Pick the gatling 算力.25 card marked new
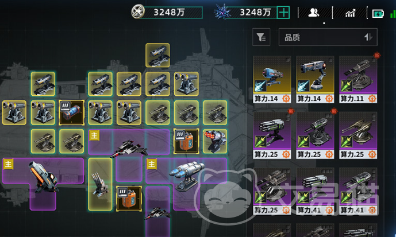 coord(272,135)
